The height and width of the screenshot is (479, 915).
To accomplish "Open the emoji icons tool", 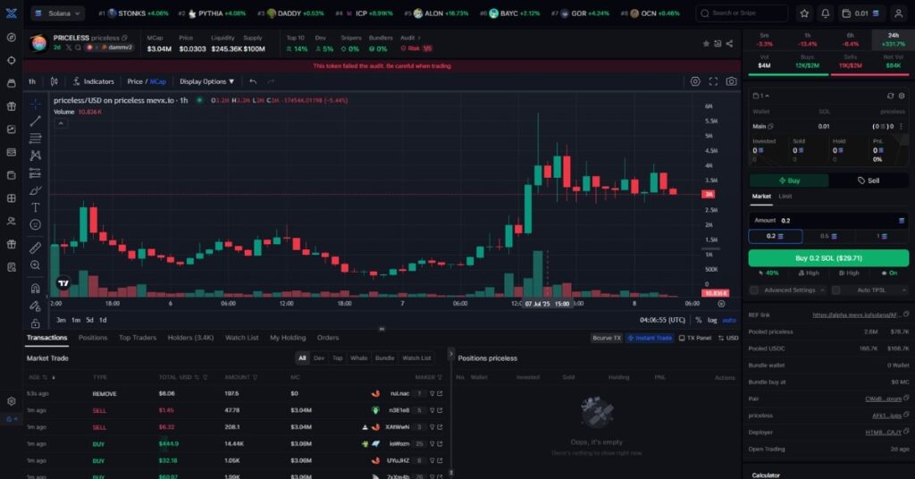I will (x=36, y=224).
